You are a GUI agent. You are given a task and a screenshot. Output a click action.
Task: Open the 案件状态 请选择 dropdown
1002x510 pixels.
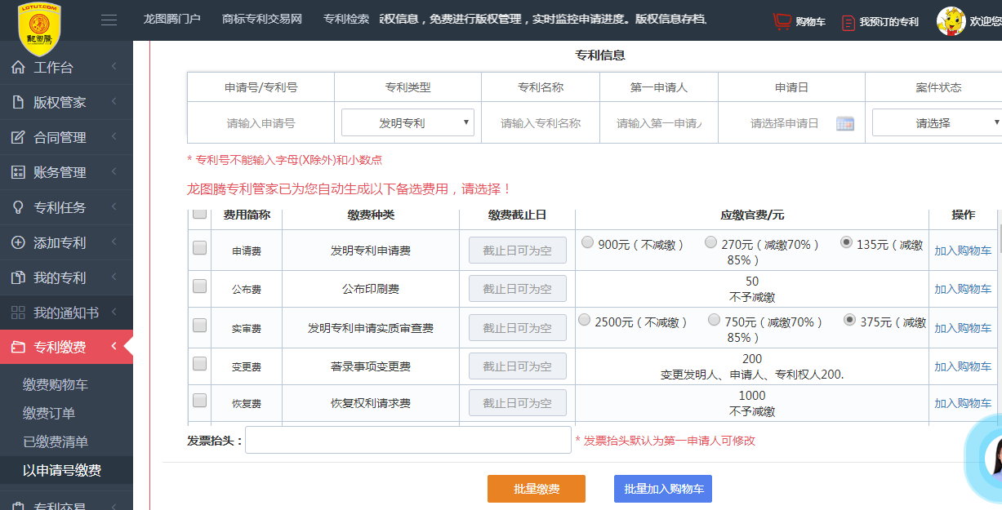(937, 123)
